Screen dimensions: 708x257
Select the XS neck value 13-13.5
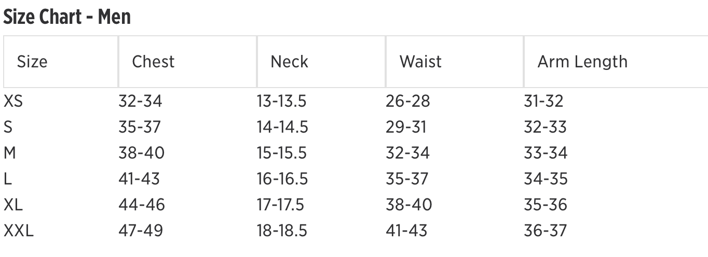tap(281, 101)
